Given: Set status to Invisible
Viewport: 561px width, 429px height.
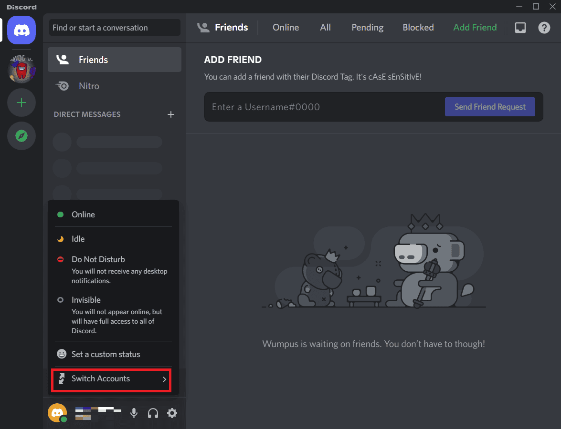Looking at the screenshot, I should coord(113,315).
